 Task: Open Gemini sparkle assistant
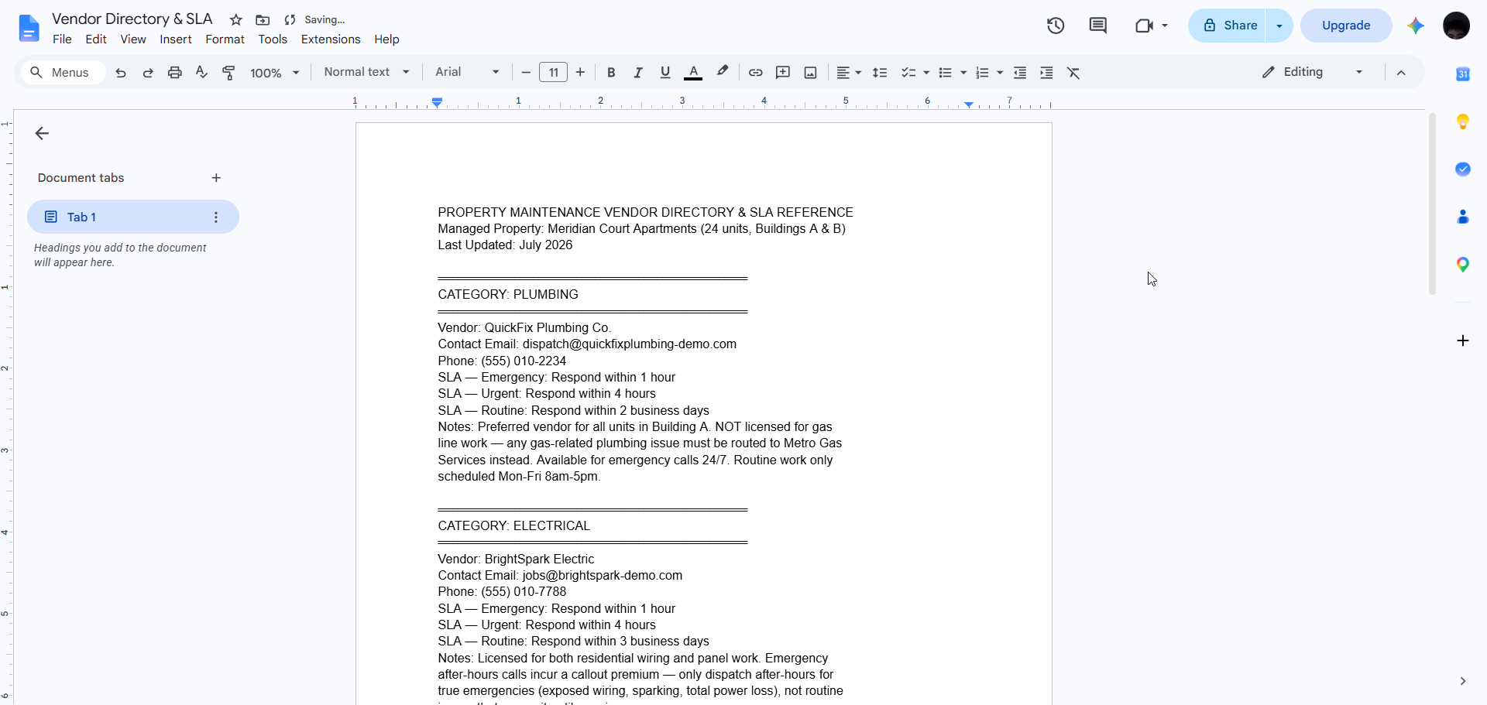point(1416,26)
